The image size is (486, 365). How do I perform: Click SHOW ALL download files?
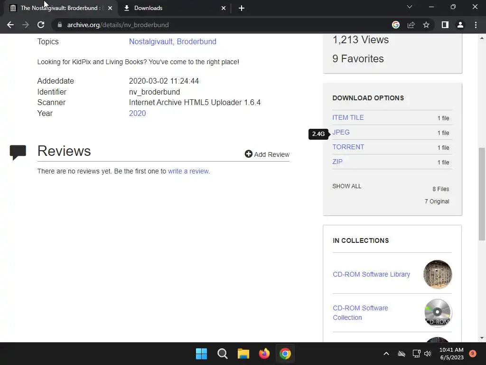tap(346, 186)
